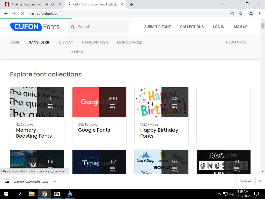Click the site lock icon
This screenshot has width=265, height=199.
33,13
